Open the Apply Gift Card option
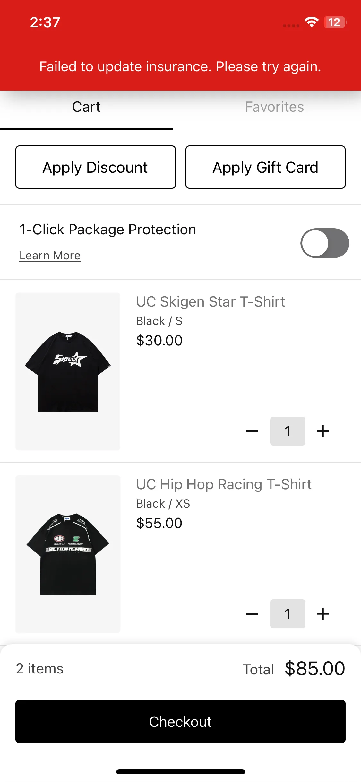 click(265, 167)
